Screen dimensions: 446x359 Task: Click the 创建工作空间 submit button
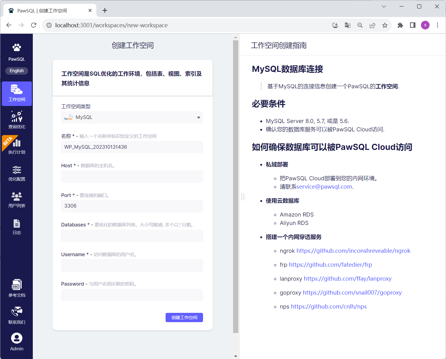pyautogui.click(x=184, y=317)
